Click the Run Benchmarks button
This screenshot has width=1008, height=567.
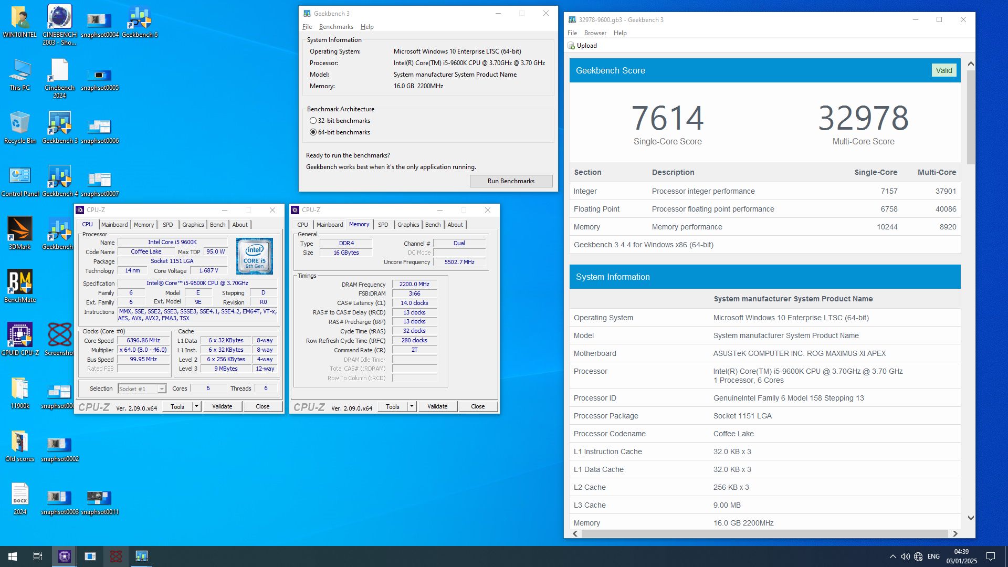(x=511, y=181)
